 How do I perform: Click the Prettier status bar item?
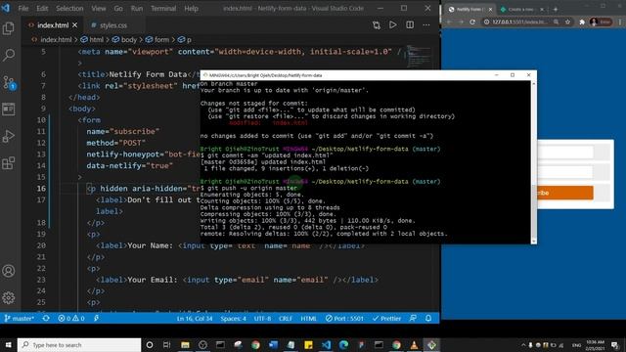[386, 318]
